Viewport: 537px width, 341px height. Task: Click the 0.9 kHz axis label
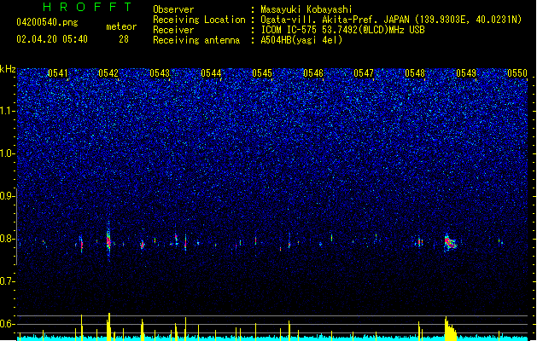[8, 196]
